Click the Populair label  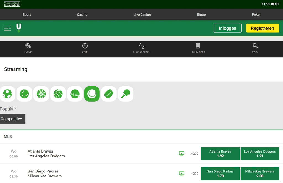8,109
